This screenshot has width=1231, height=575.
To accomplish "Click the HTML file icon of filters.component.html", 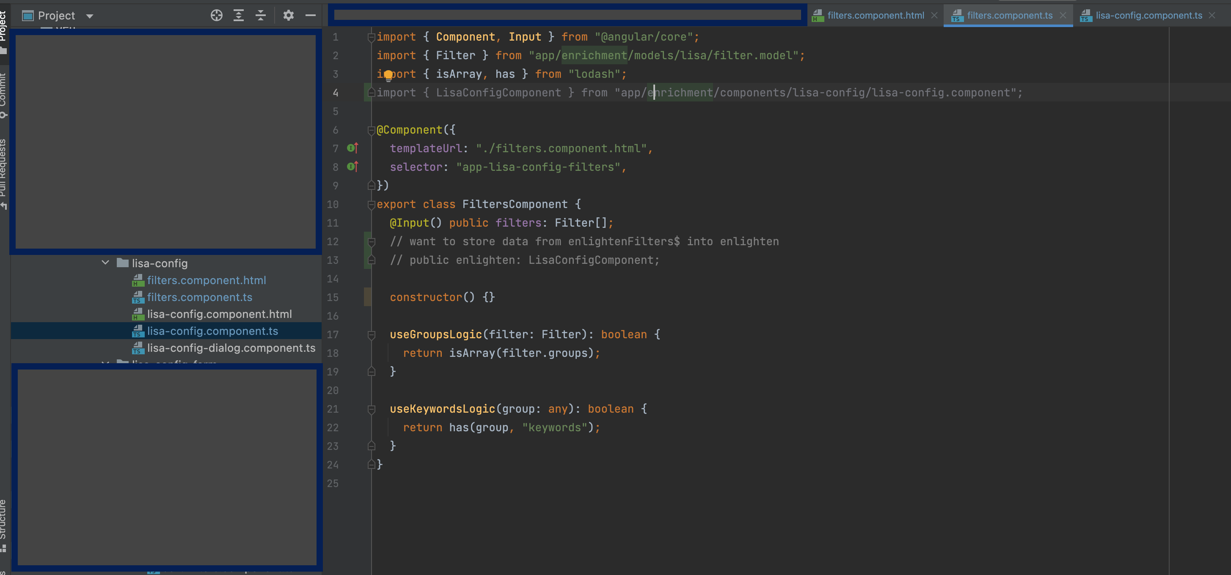I will [138, 280].
